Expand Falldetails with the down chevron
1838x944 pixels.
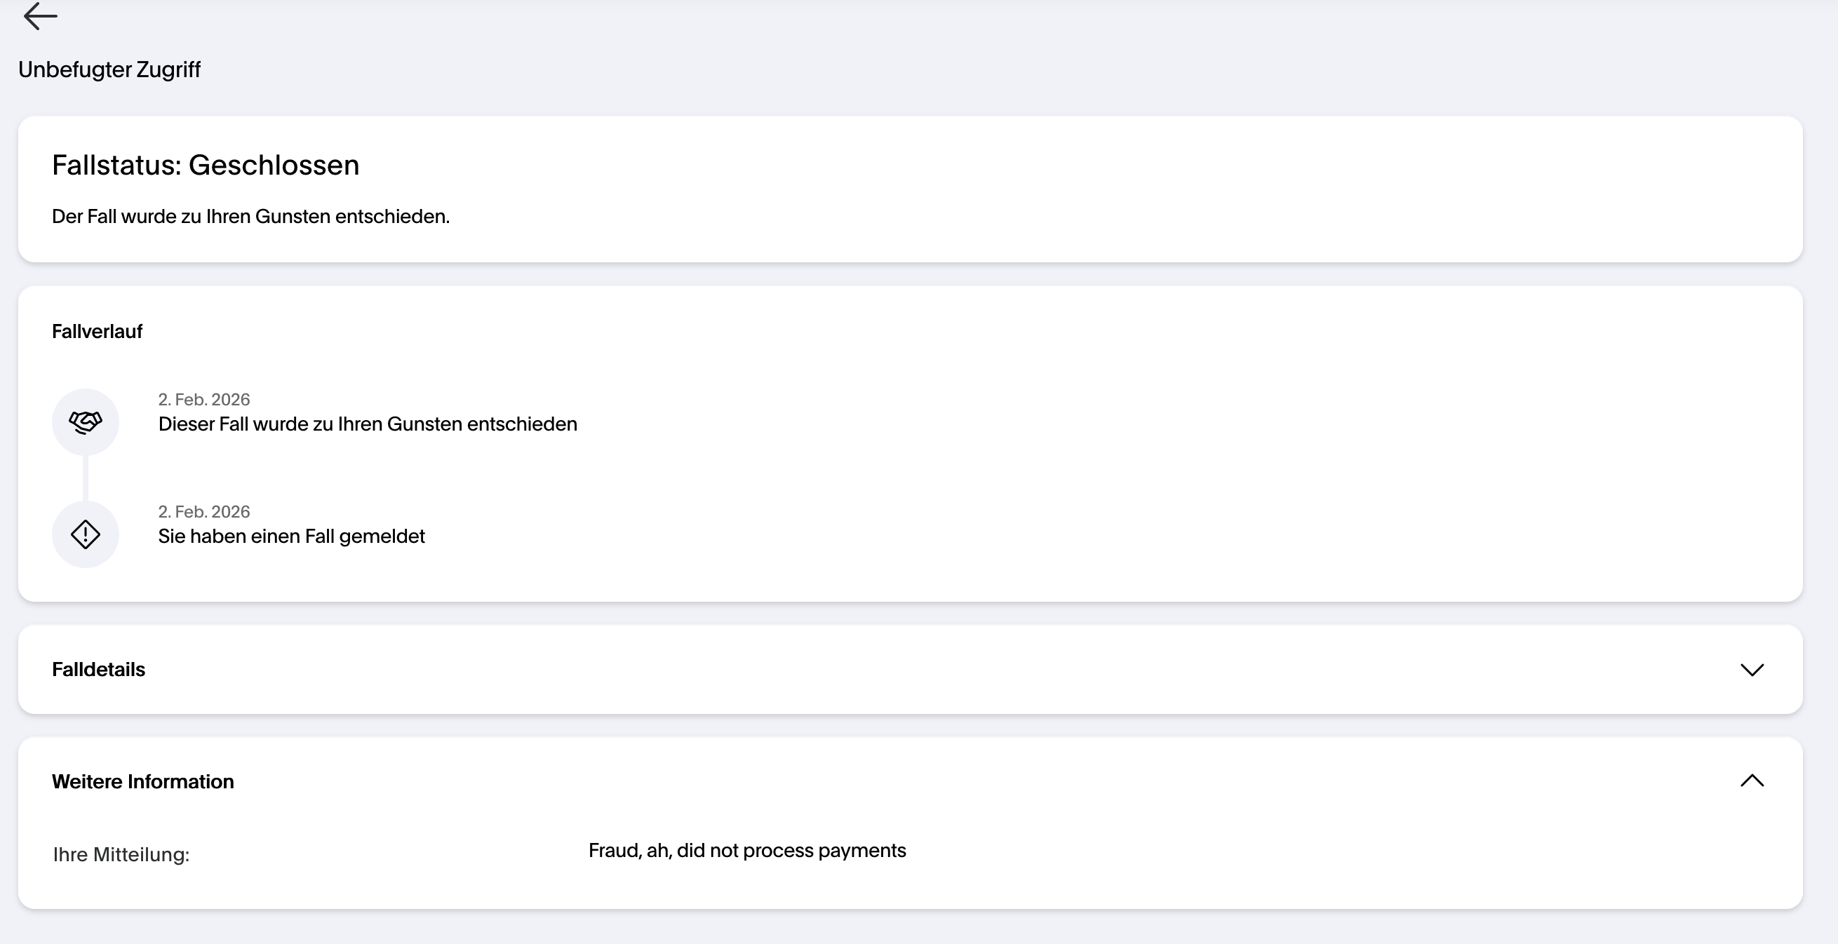click(x=1752, y=670)
